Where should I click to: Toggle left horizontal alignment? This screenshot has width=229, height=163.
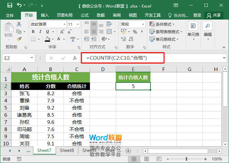point(87,32)
